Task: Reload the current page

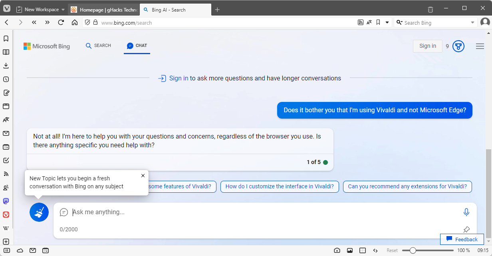Action: click(x=61, y=23)
